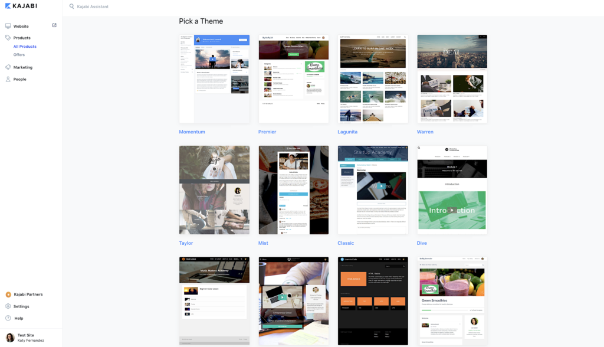This screenshot has width=604, height=347.
Task: Open the Settings menu item
Action: click(21, 306)
